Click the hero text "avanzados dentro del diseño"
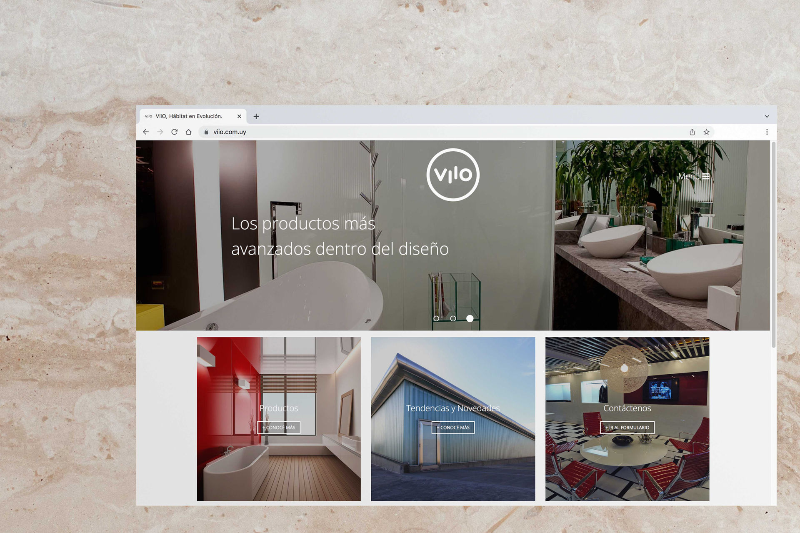Screen dimensions: 800x533 (x=340, y=249)
